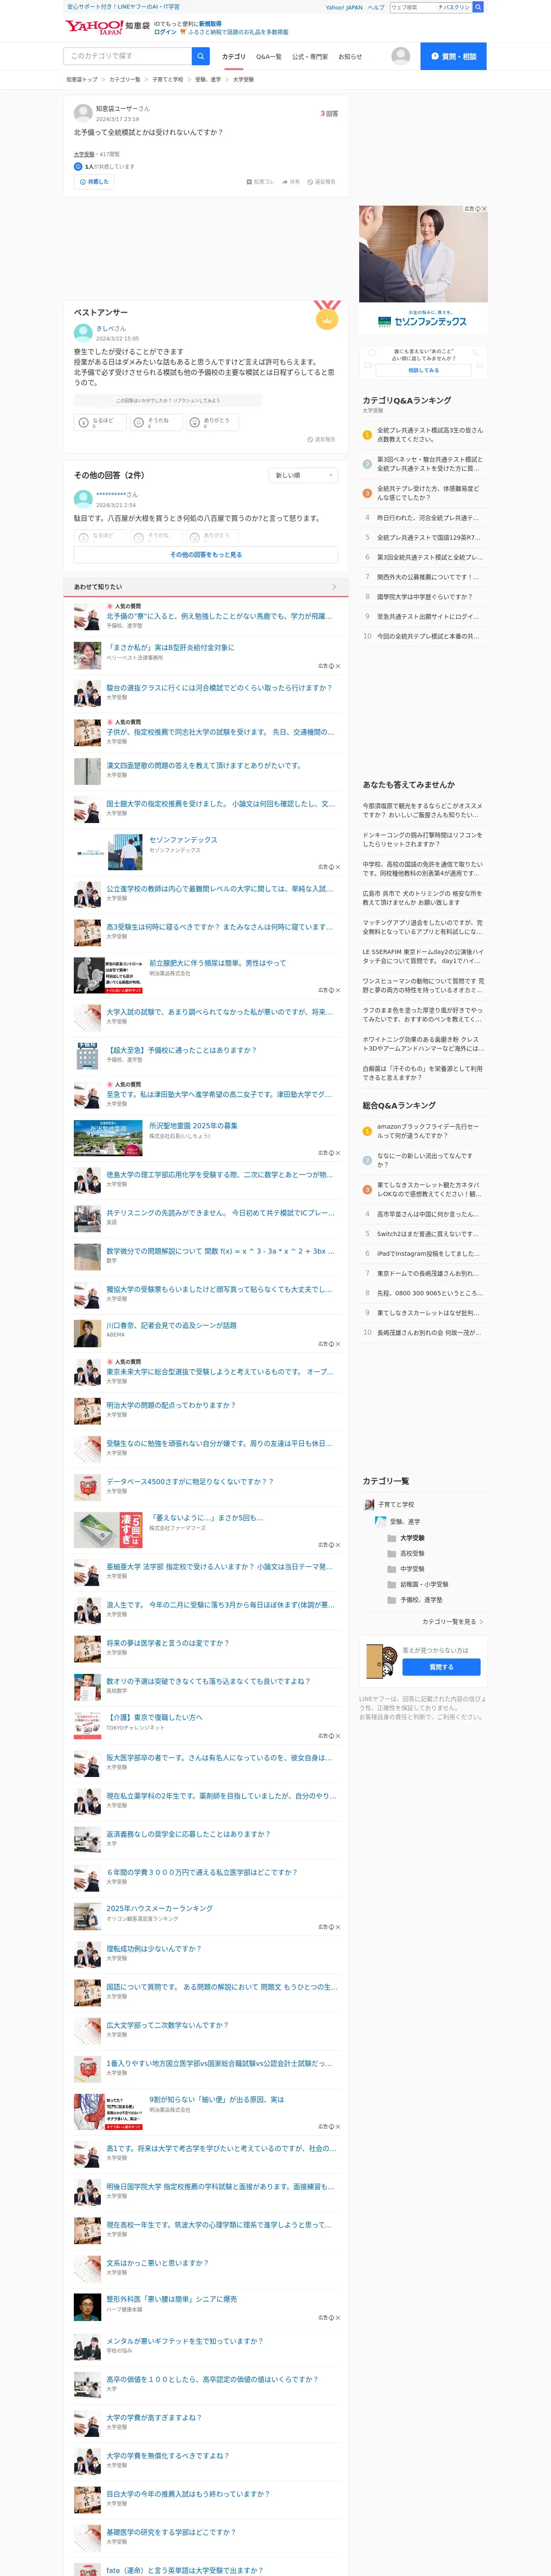Click the 知恵袋ユーザー asker avatar
This screenshot has height=2576, width=551.
click(83, 113)
